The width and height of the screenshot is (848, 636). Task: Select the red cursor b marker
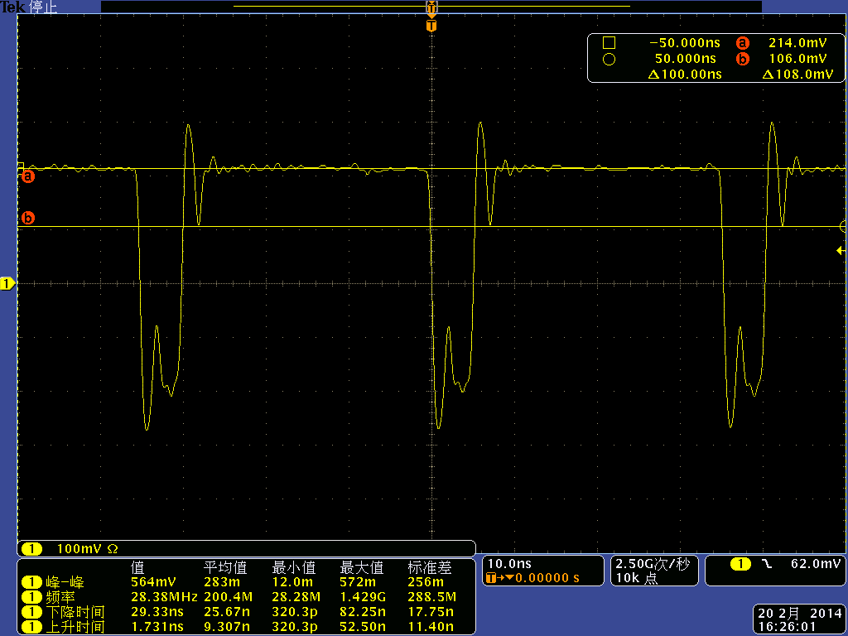(27, 218)
